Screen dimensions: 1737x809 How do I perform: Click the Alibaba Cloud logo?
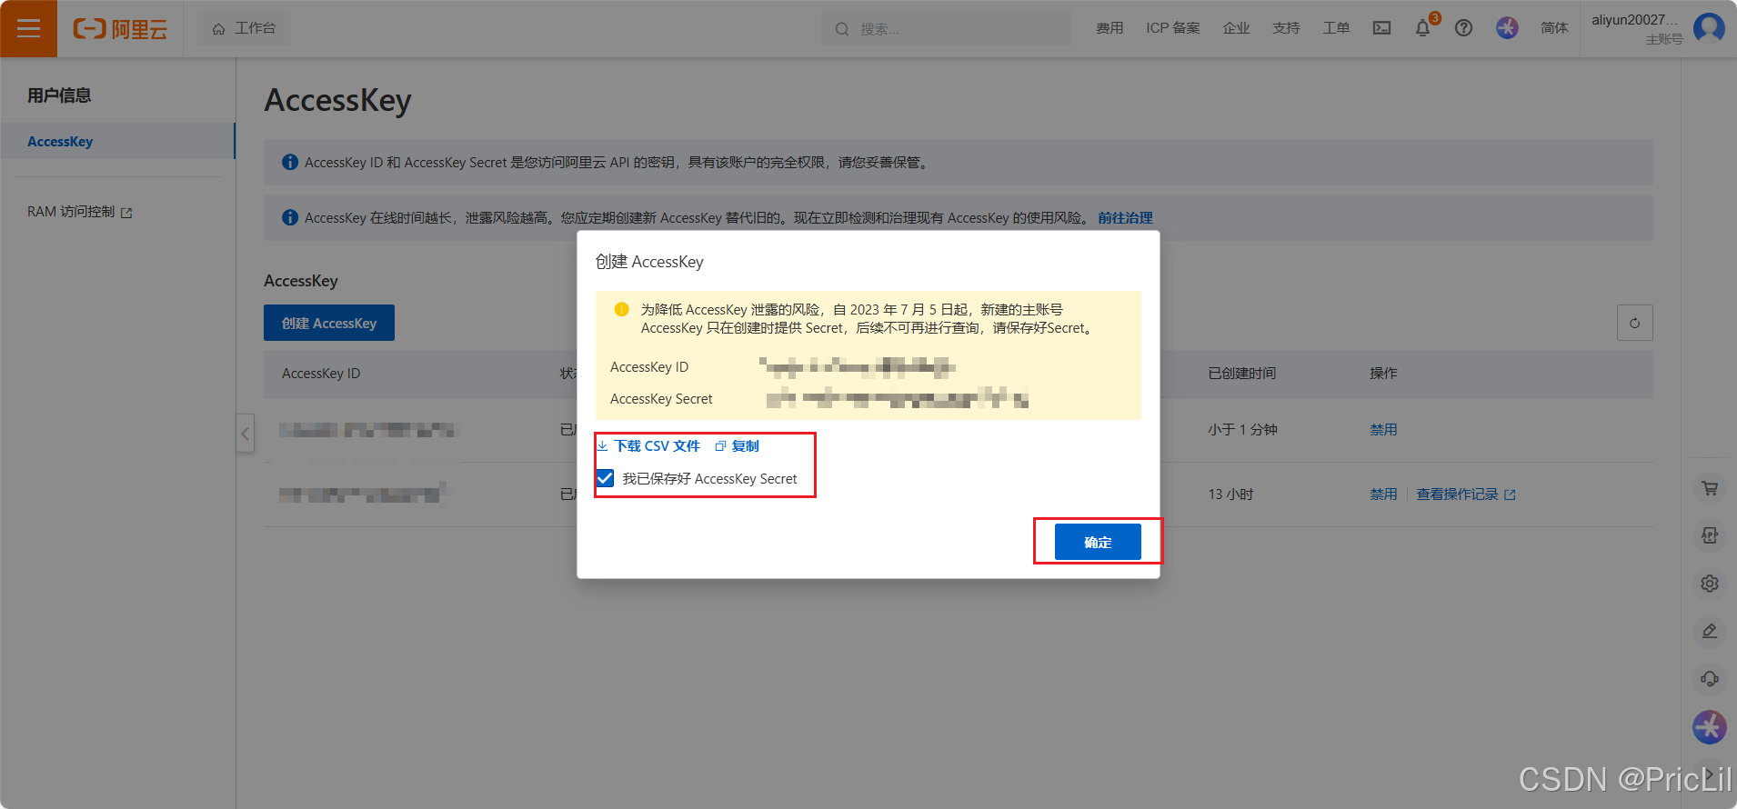[120, 29]
